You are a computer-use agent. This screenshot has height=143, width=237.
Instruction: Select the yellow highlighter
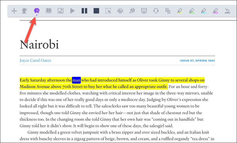[180, 11]
